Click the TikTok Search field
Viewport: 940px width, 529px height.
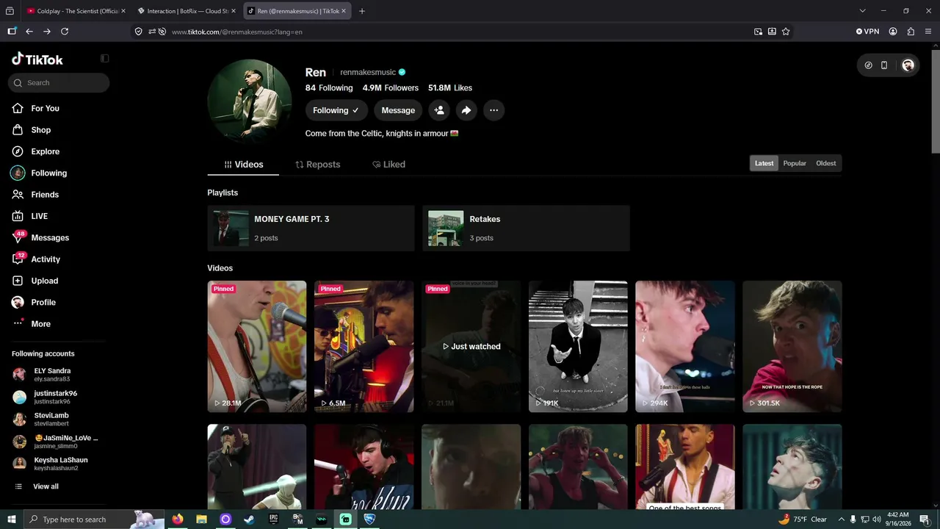59,83
